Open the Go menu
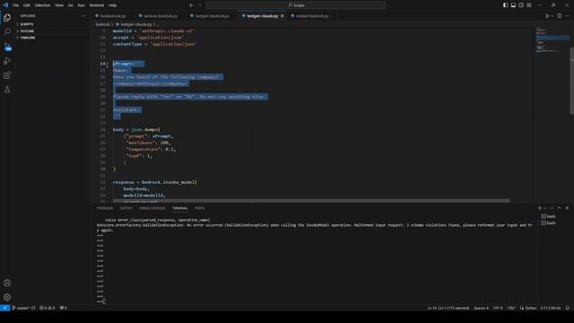The width and height of the screenshot is (574, 323). click(70, 5)
